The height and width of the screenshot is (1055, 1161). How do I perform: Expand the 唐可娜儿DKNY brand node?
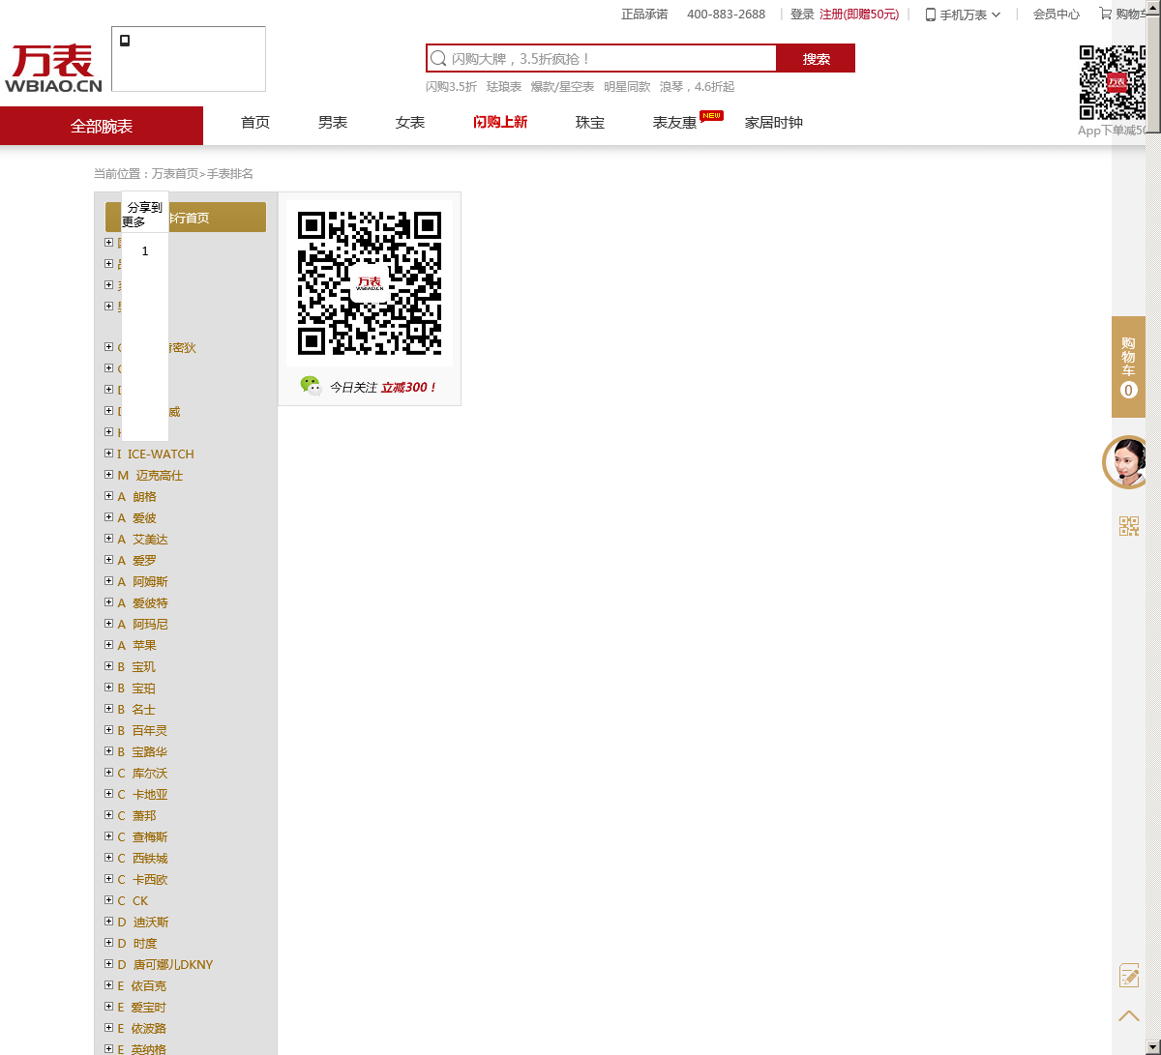[x=109, y=964]
